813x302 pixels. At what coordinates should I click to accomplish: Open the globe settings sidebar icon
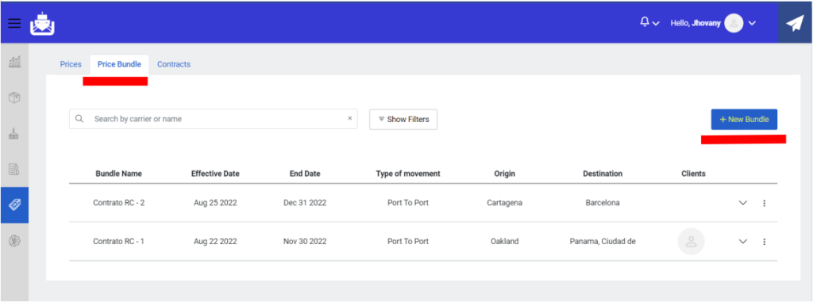click(15, 240)
